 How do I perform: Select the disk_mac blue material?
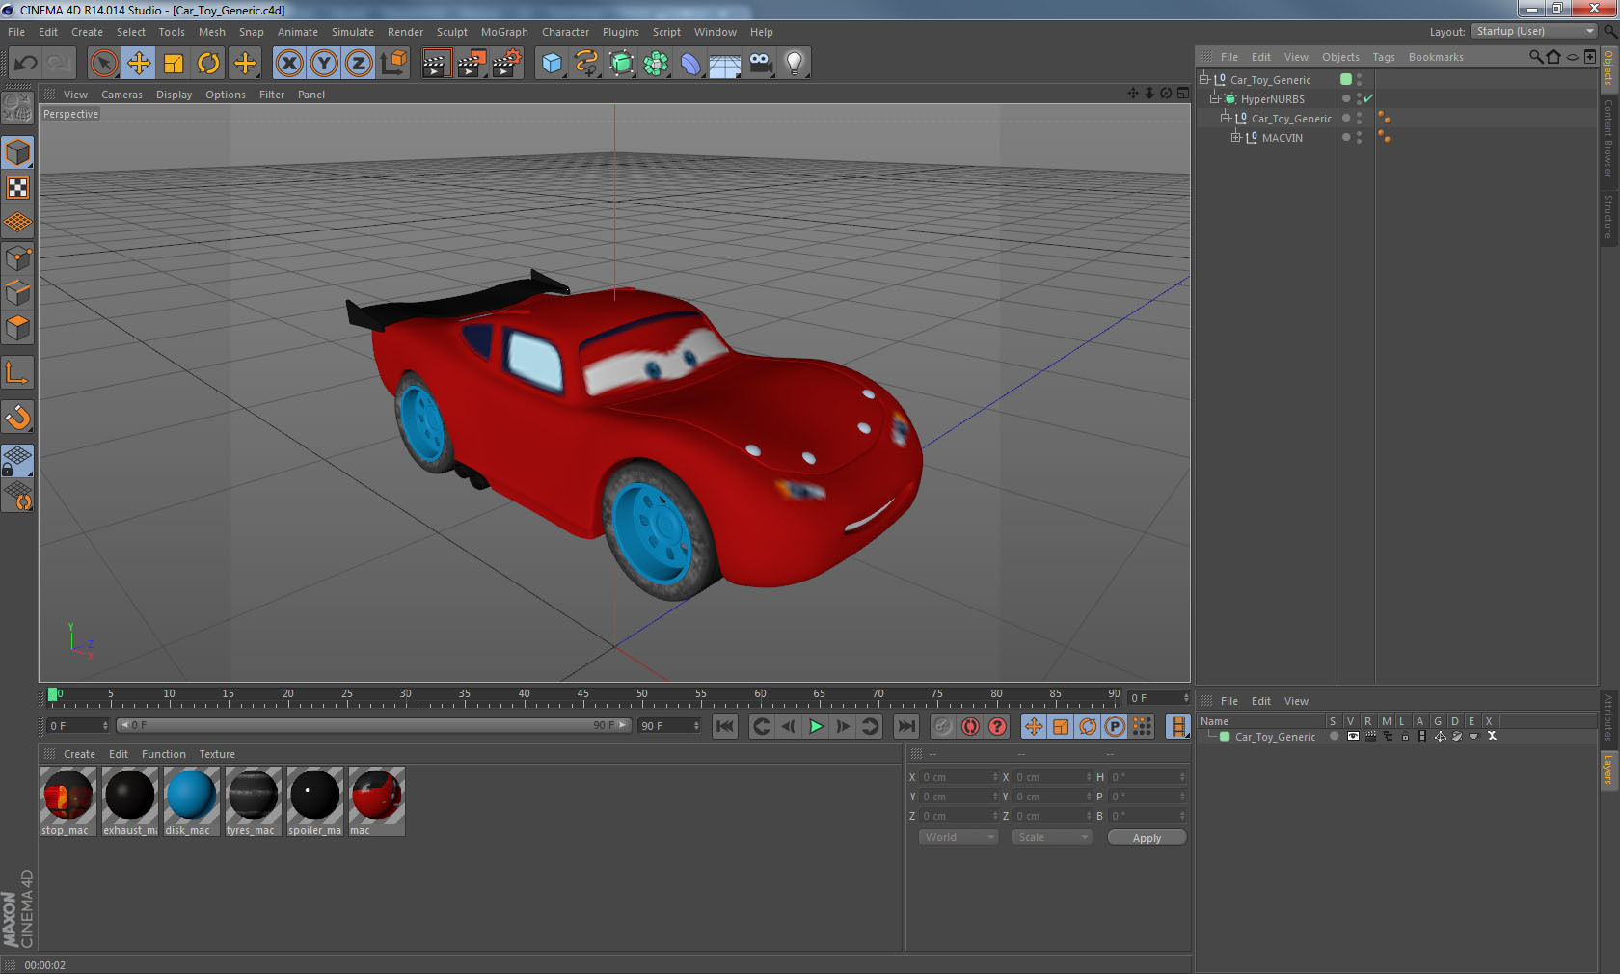click(191, 801)
